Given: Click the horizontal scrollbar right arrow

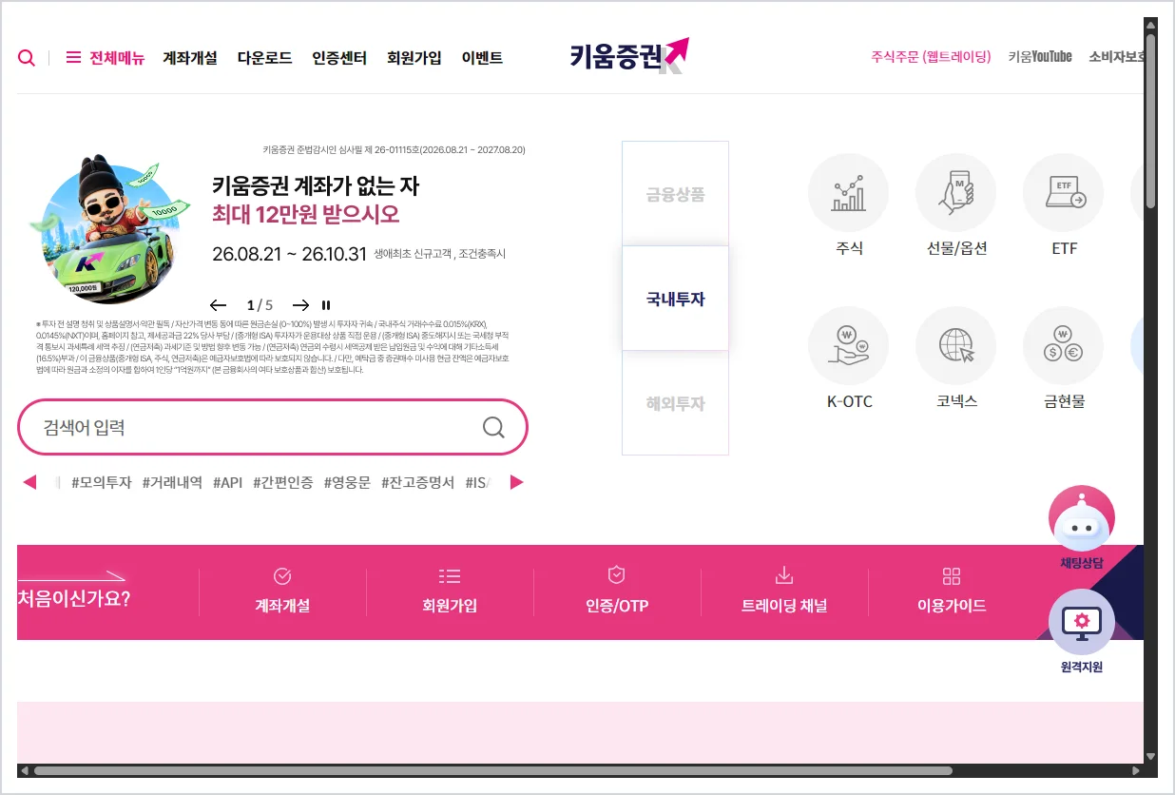Looking at the screenshot, I should [x=1135, y=770].
